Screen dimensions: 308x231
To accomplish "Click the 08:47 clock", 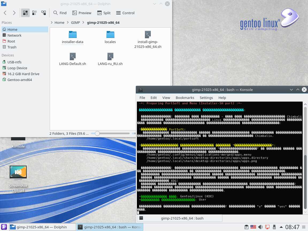I will pos(292,227).
